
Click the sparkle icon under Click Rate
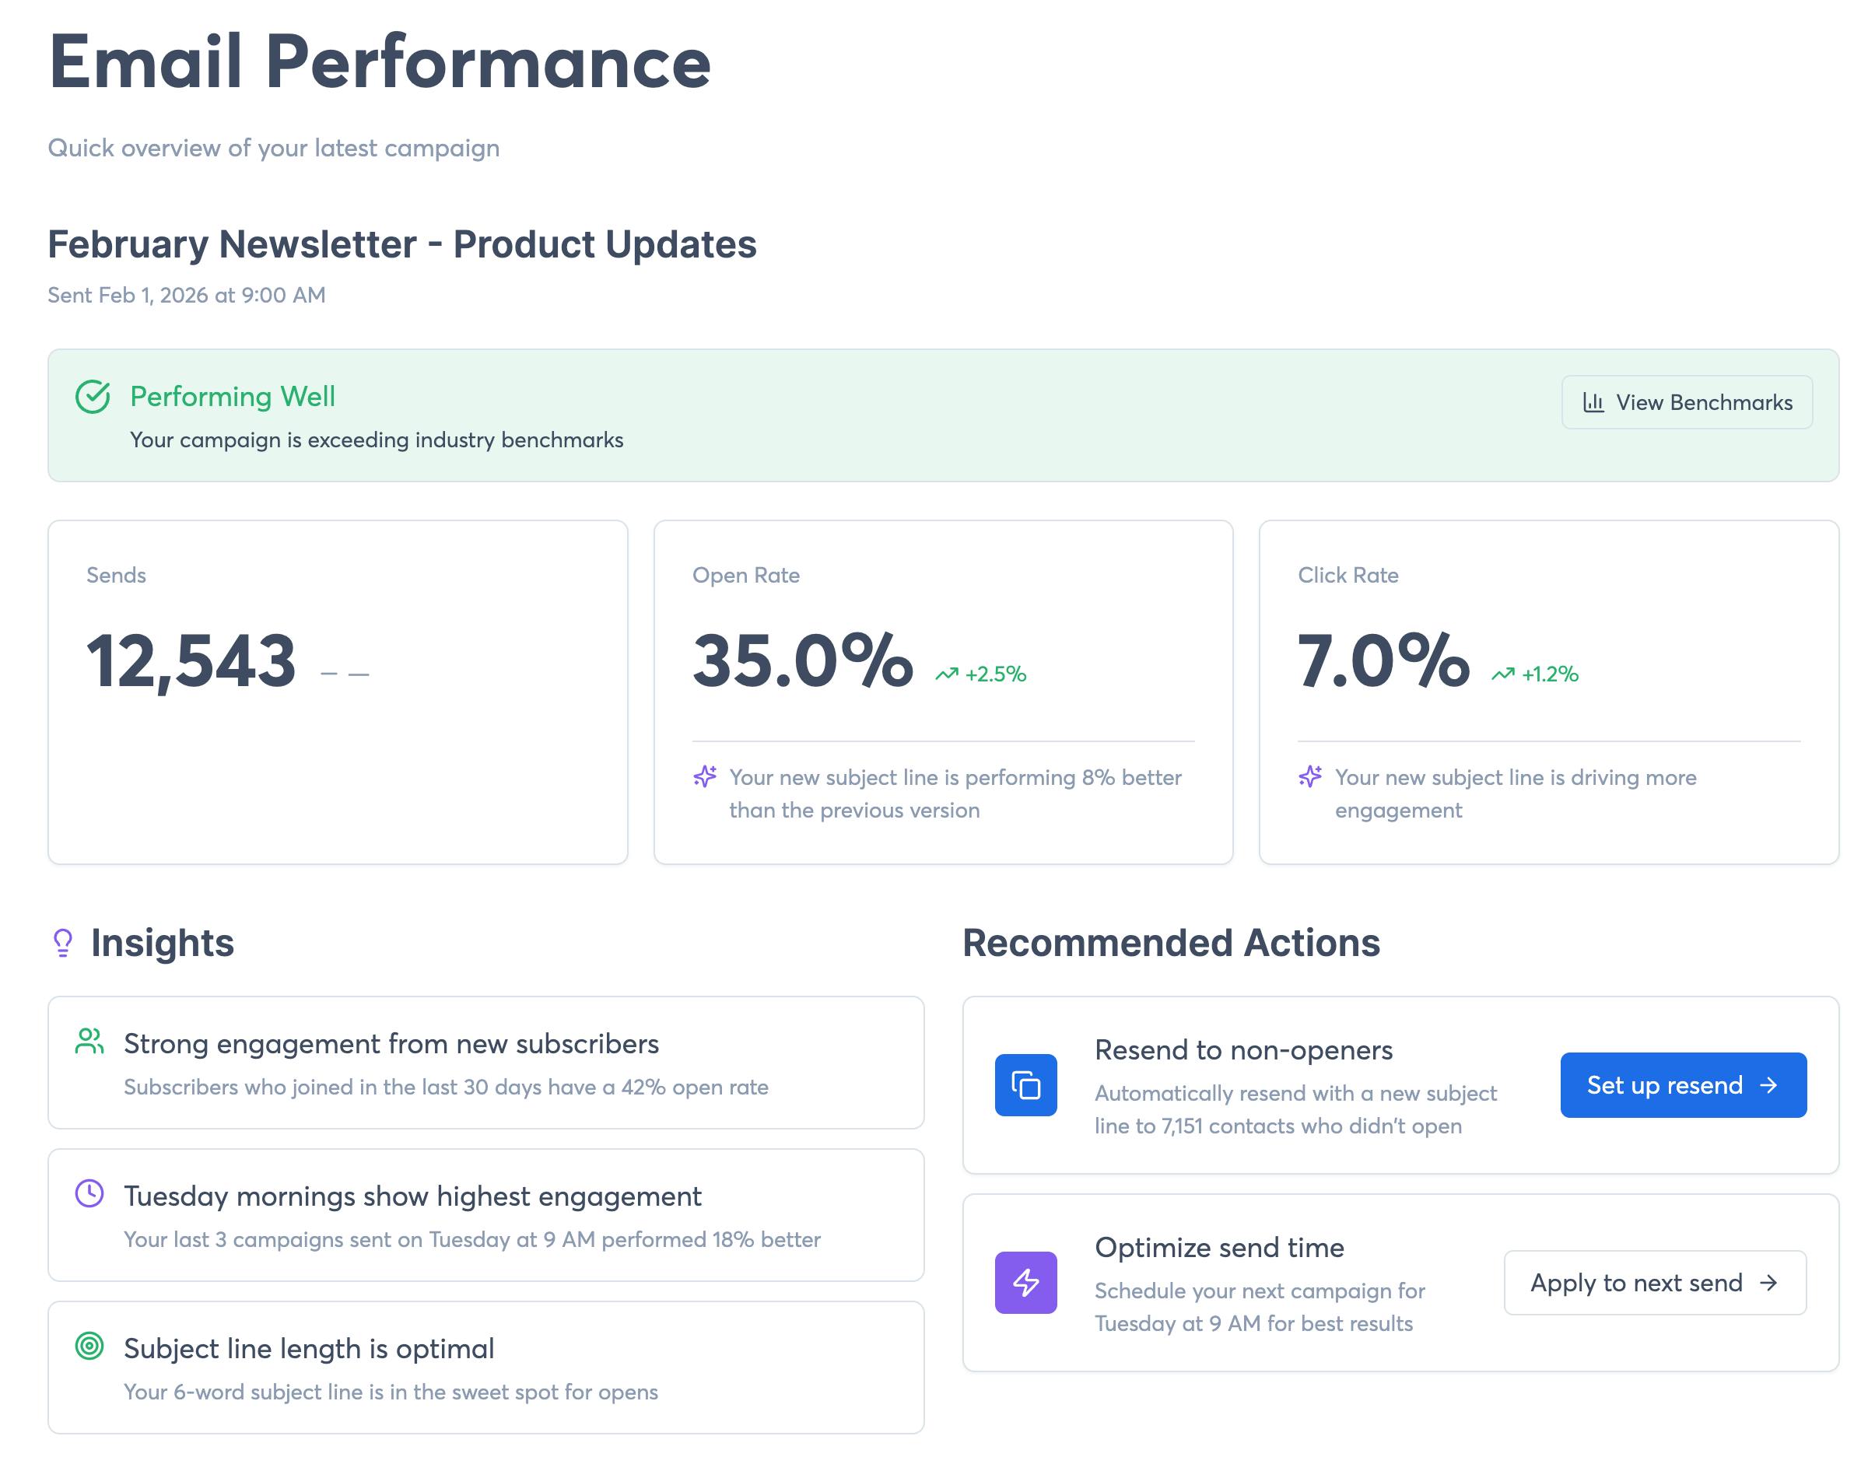[x=1310, y=776]
